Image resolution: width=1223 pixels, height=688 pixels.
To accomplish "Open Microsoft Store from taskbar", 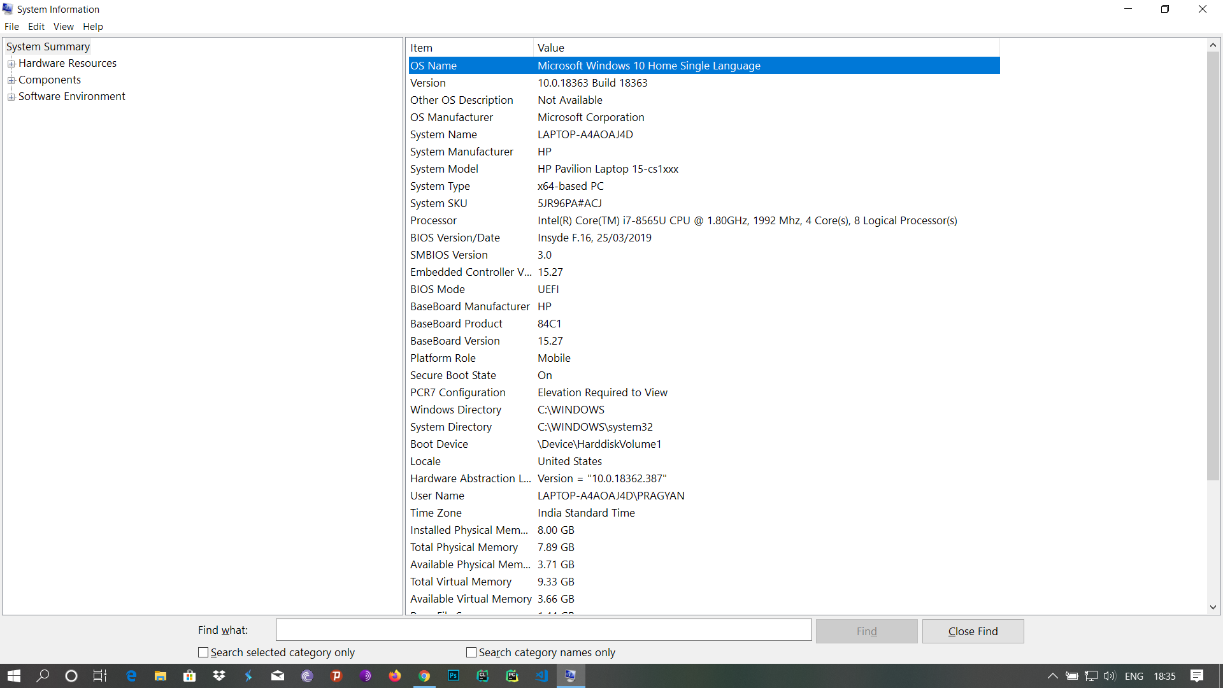I will pyautogui.click(x=190, y=676).
